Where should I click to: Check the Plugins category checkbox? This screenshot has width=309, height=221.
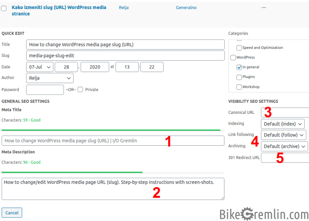239,77
